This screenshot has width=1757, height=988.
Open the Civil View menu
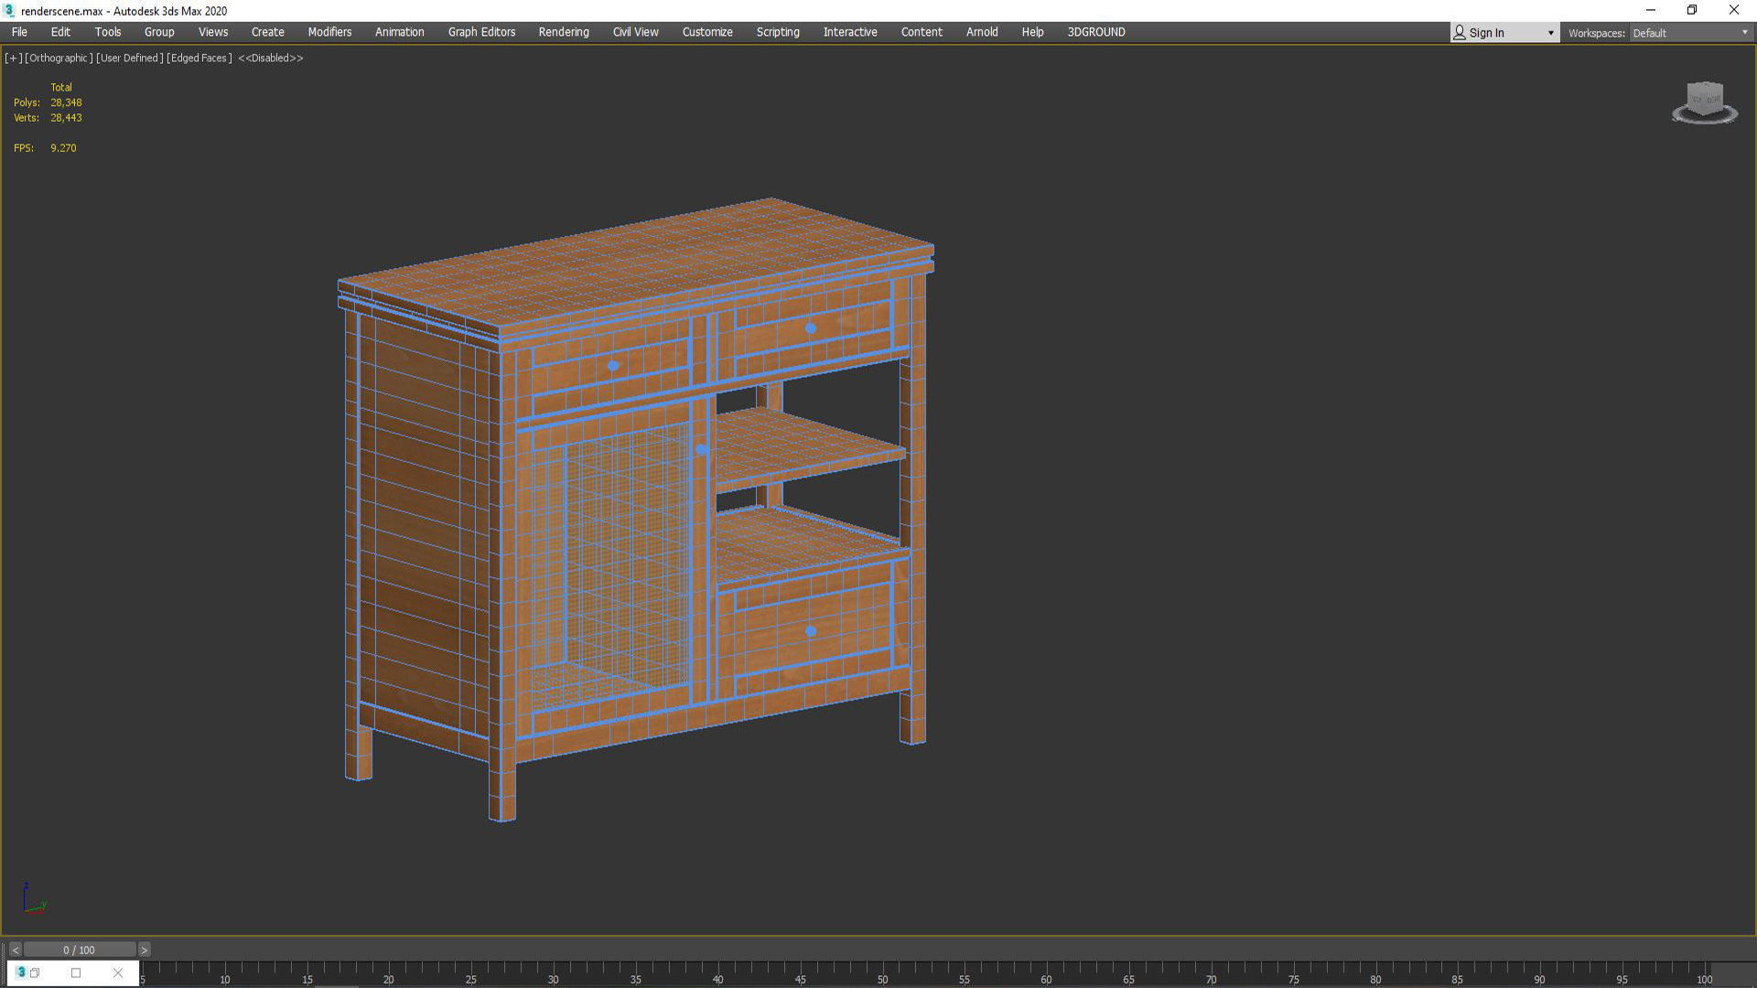click(x=636, y=32)
